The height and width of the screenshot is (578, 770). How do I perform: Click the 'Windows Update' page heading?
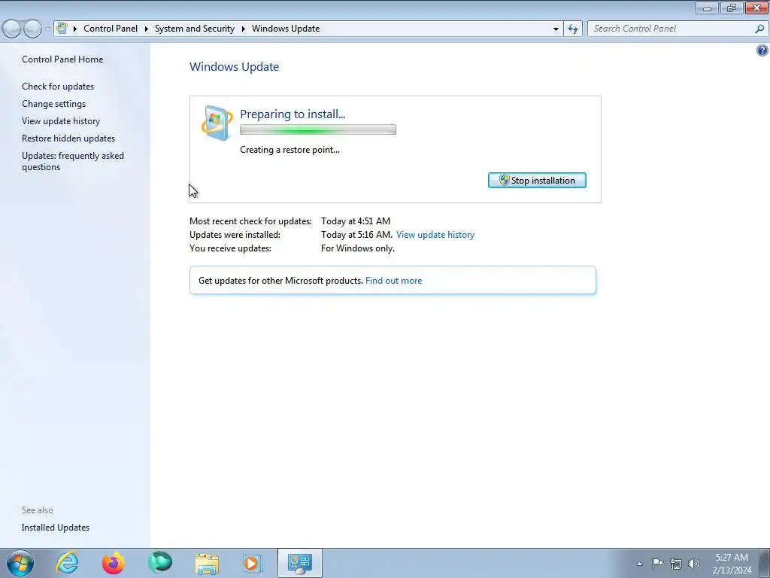tap(235, 67)
